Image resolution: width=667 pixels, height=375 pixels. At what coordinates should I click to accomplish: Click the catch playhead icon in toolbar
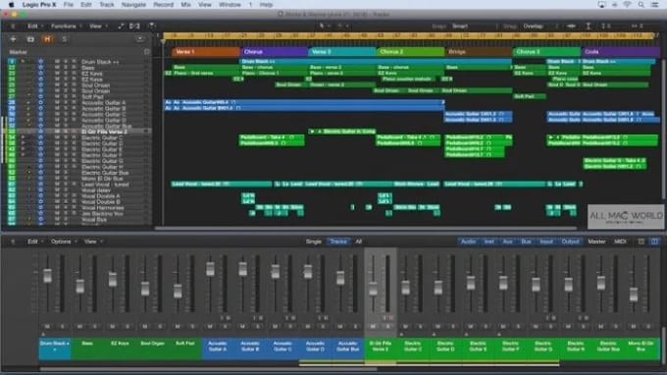151,26
